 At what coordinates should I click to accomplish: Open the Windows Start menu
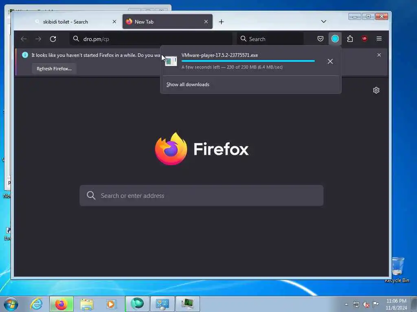click(11, 304)
